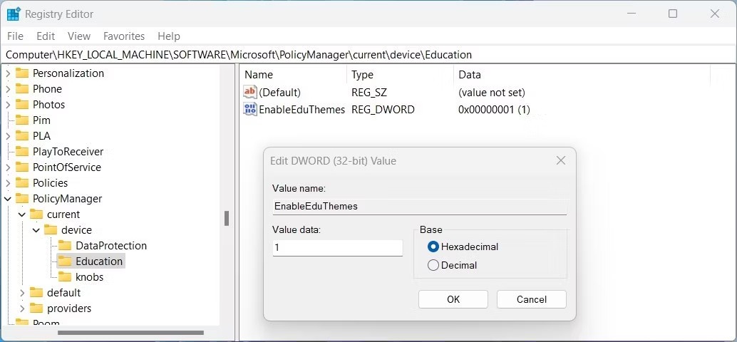The height and width of the screenshot is (342, 737).
Task: Click the REG_DWORD type cell
Action: (383, 110)
